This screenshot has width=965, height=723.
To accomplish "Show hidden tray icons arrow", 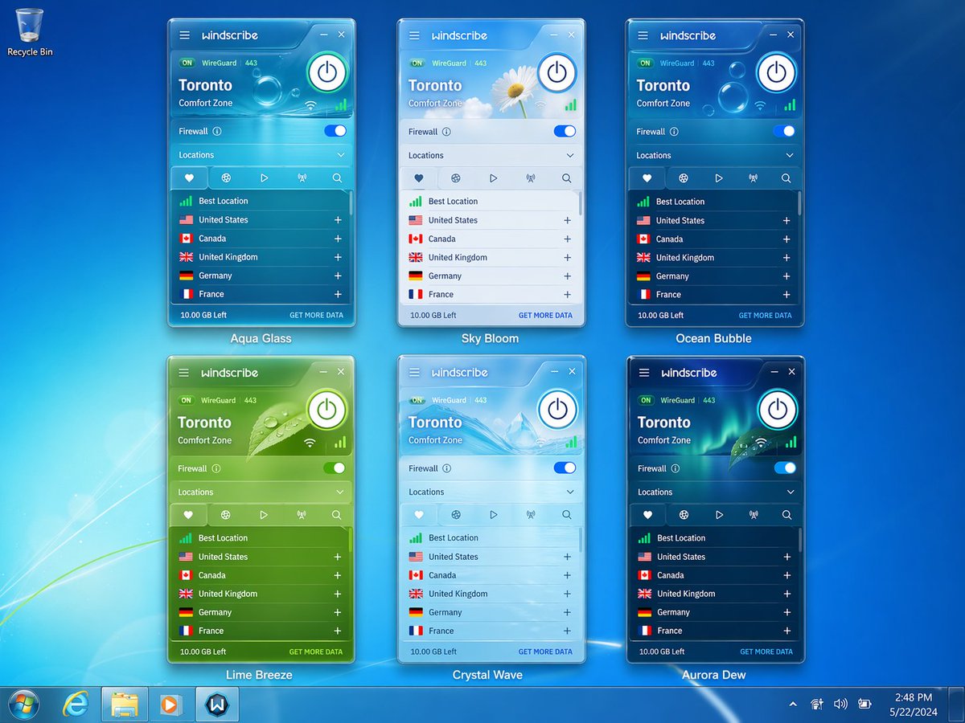I will [x=793, y=705].
